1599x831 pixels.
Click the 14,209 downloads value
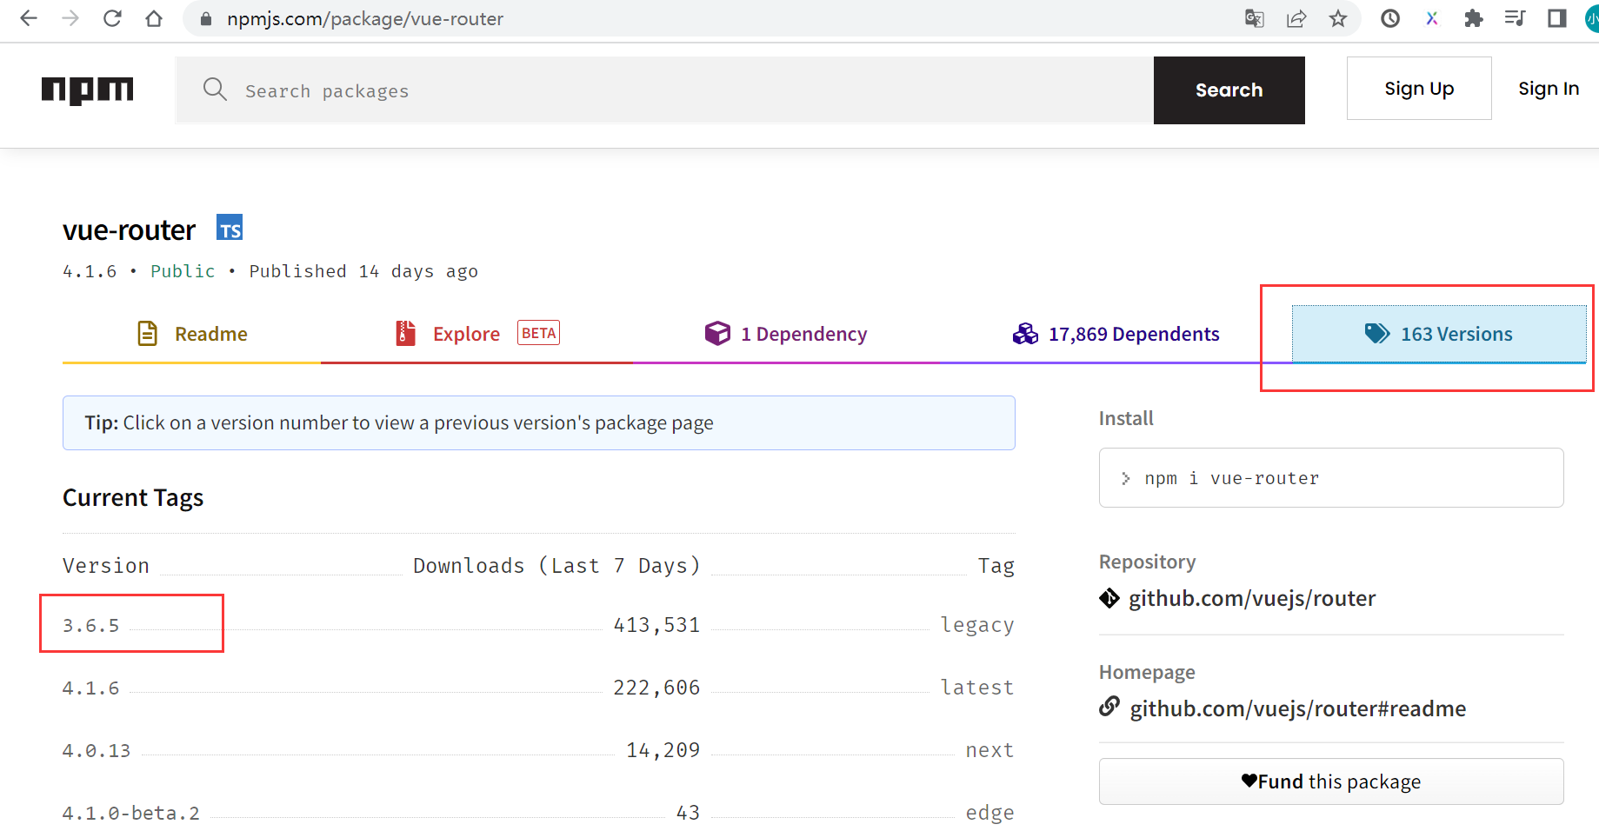663,750
